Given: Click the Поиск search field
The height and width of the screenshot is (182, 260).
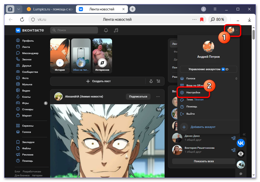Looking at the screenshot, I should coord(74,30).
